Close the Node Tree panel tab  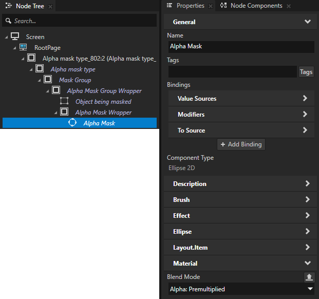[x=50, y=6]
